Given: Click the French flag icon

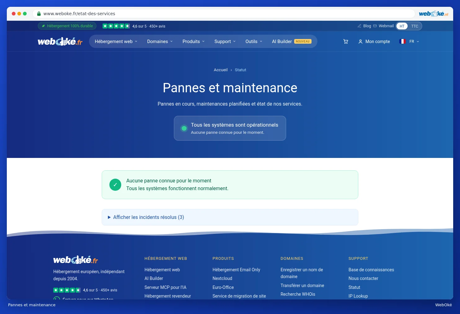Looking at the screenshot, I should (403, 41).
